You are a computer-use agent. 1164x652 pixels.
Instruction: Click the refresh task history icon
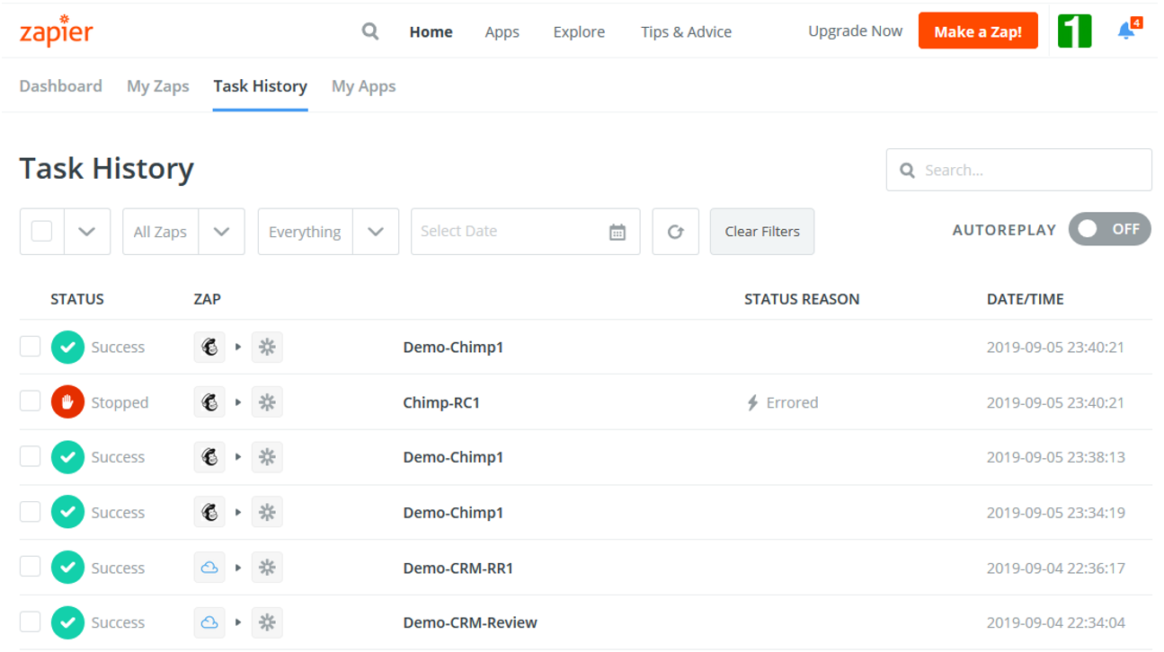pyautogui.click(x=676, y=232)
